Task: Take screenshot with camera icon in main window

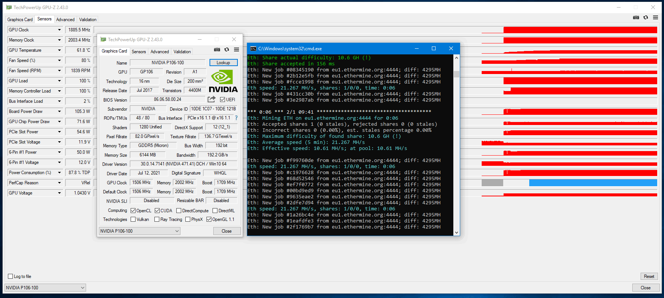Action: 636,17
